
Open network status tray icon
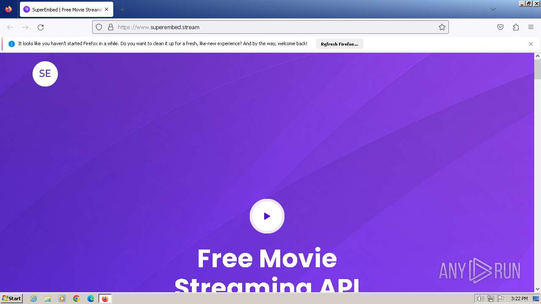click(x=490, y=299)
